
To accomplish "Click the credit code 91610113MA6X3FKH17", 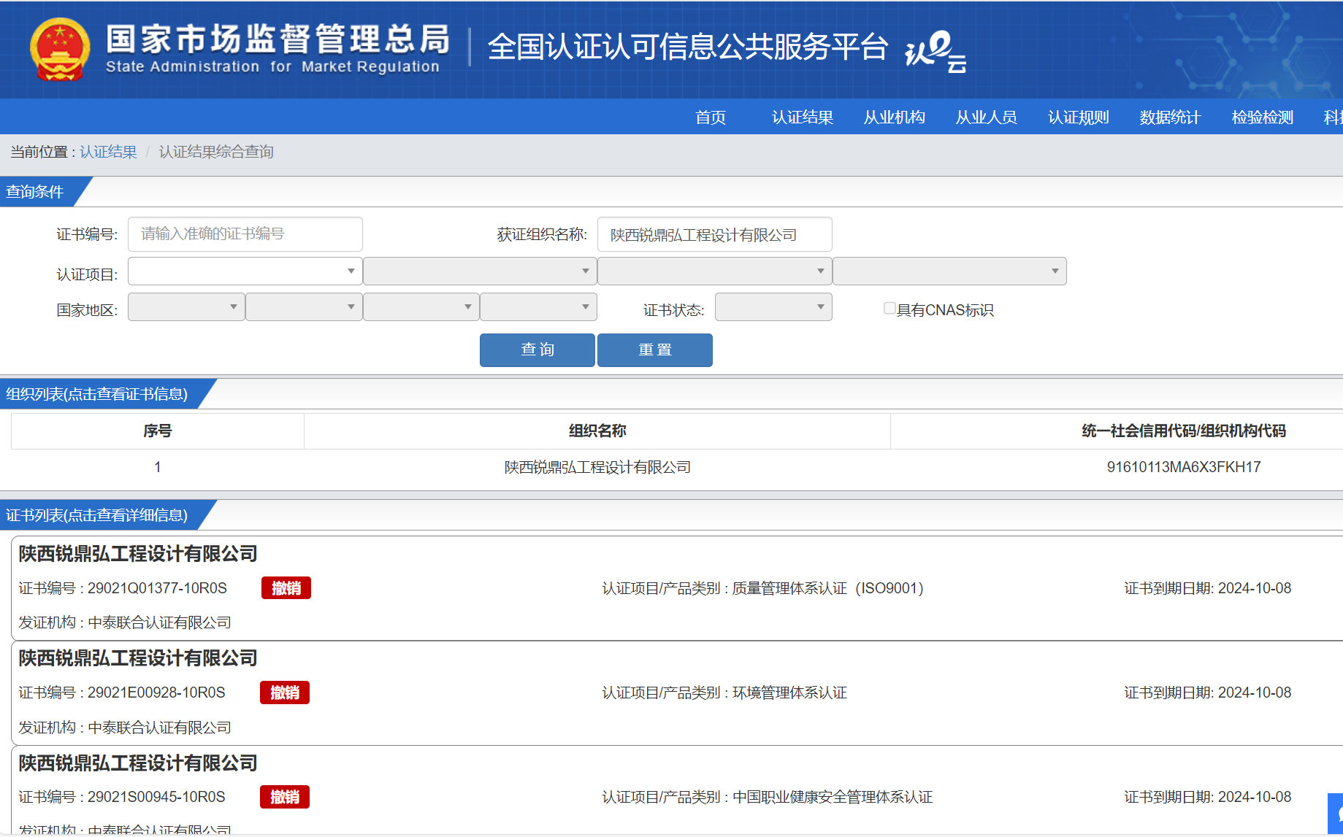I will pyautogui.click(x=1184, y=467).
